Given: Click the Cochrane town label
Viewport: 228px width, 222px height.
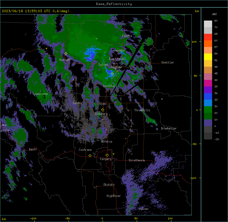Looking at the screenshot, I should (85, 150).
